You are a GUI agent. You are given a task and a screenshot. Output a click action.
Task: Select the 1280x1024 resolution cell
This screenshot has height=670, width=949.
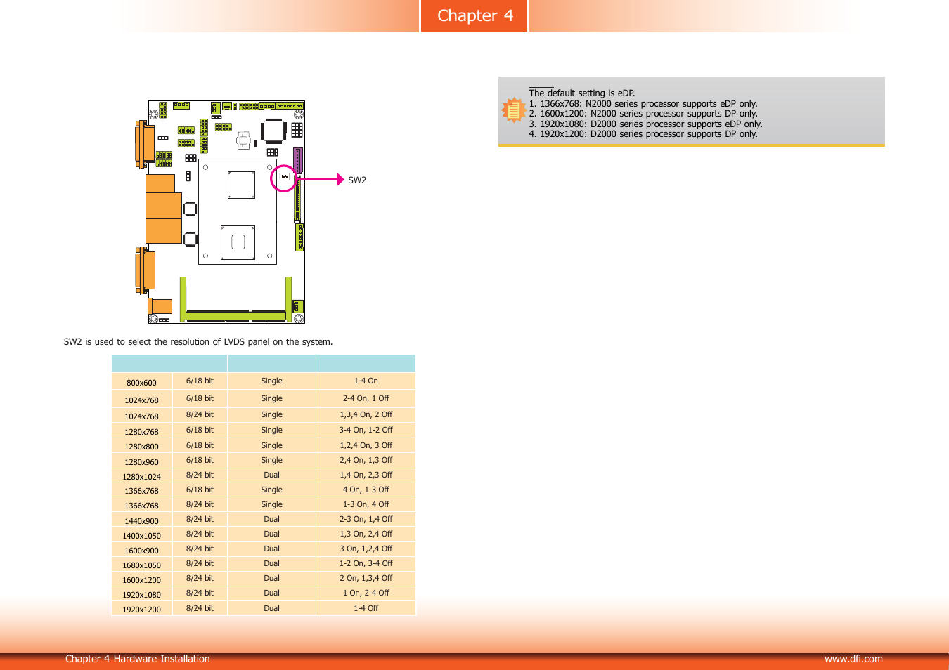[x=141, y=477]
